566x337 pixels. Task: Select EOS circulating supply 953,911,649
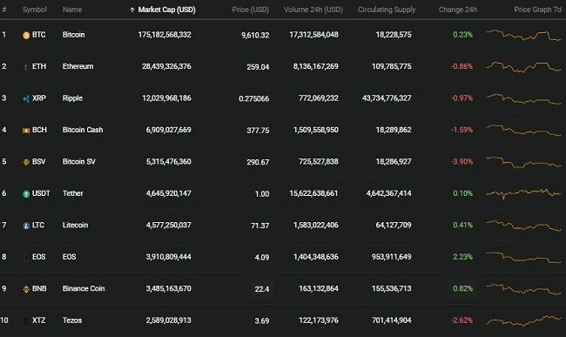pos(392,257)
